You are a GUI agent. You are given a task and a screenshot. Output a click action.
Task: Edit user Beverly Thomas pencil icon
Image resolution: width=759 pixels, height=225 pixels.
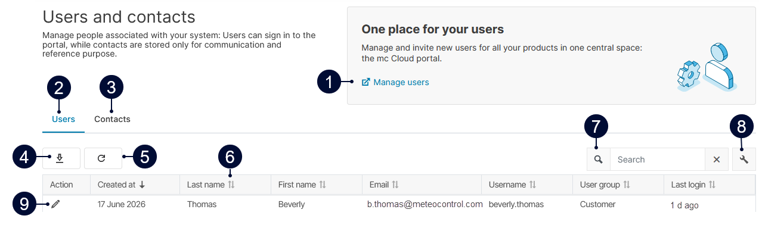click(x=55, y=204)
